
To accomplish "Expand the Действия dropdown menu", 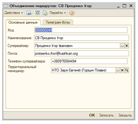I will [x=13, y=13].
